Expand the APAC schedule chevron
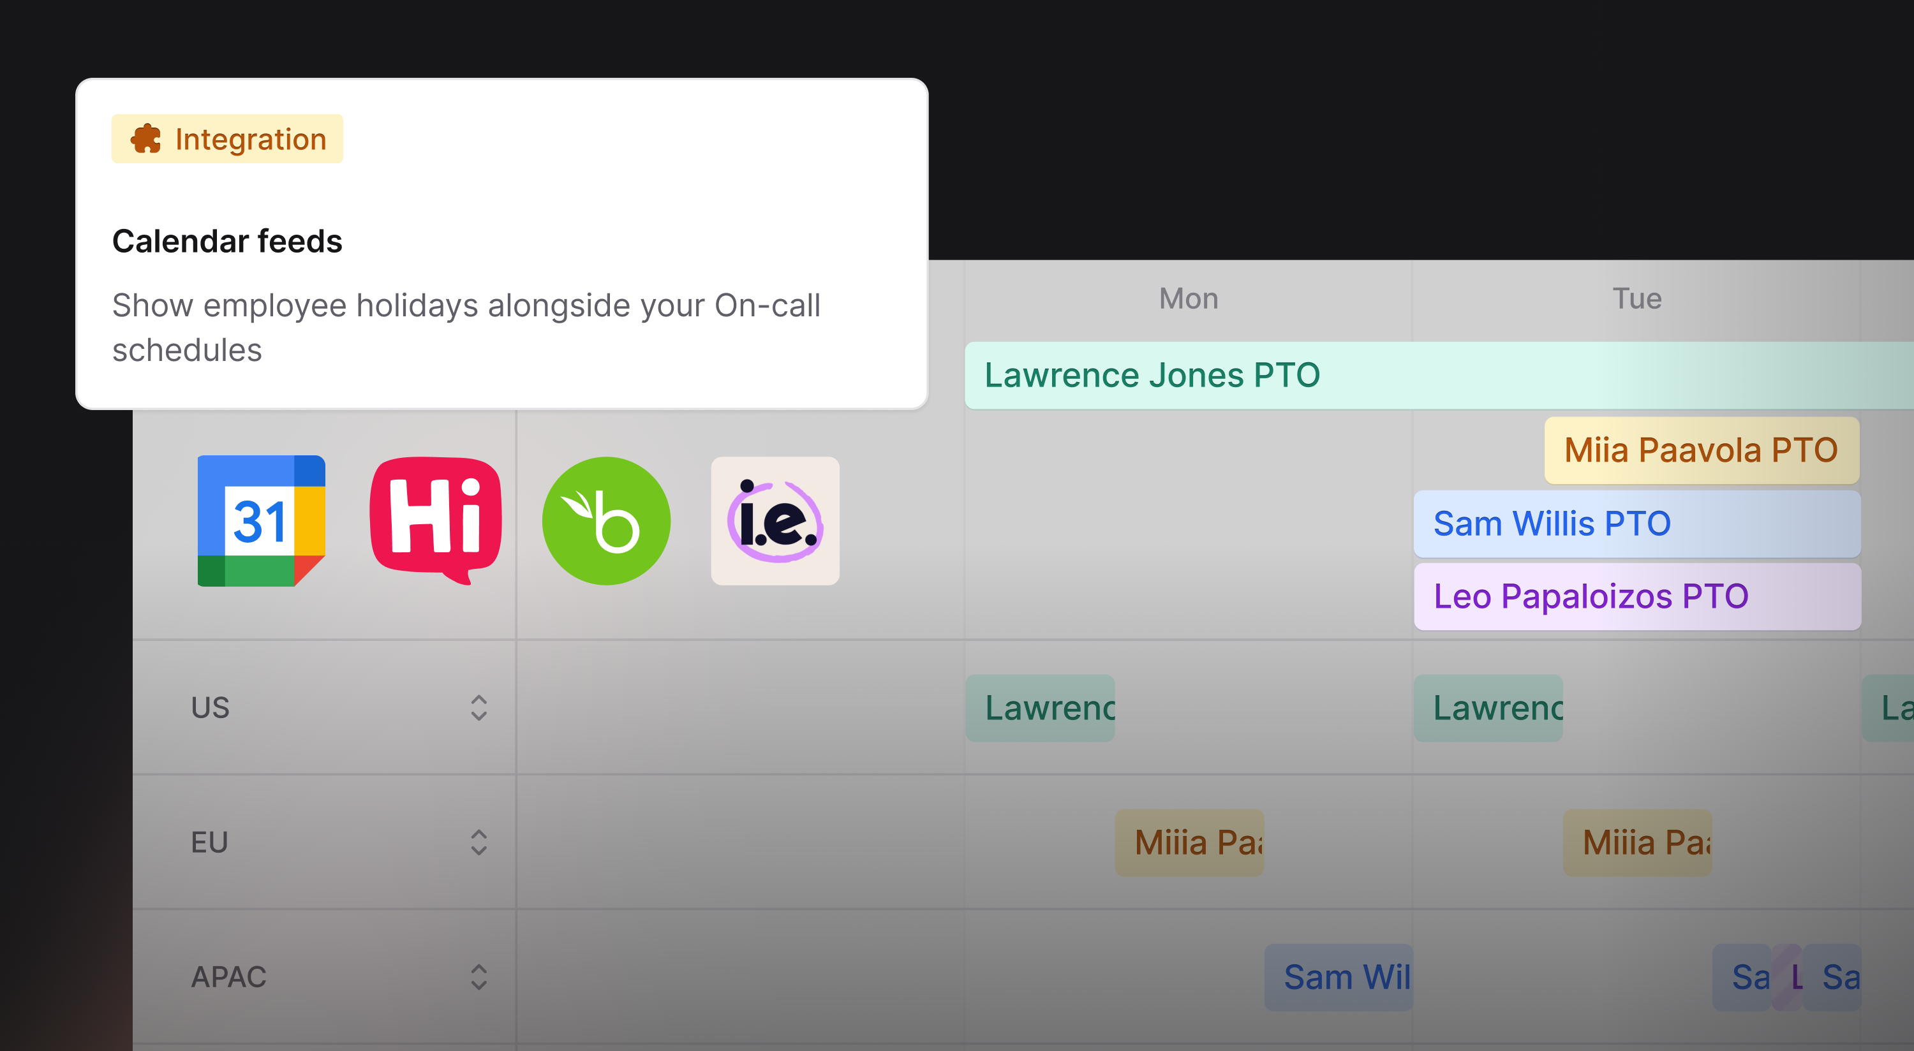This screenshot has height=1051, width=1914. click(x=478, y=977)
